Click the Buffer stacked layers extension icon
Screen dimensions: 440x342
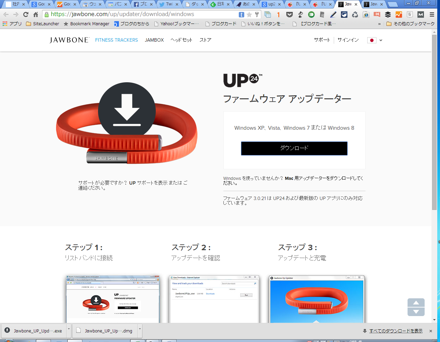(x=388, y=15)
